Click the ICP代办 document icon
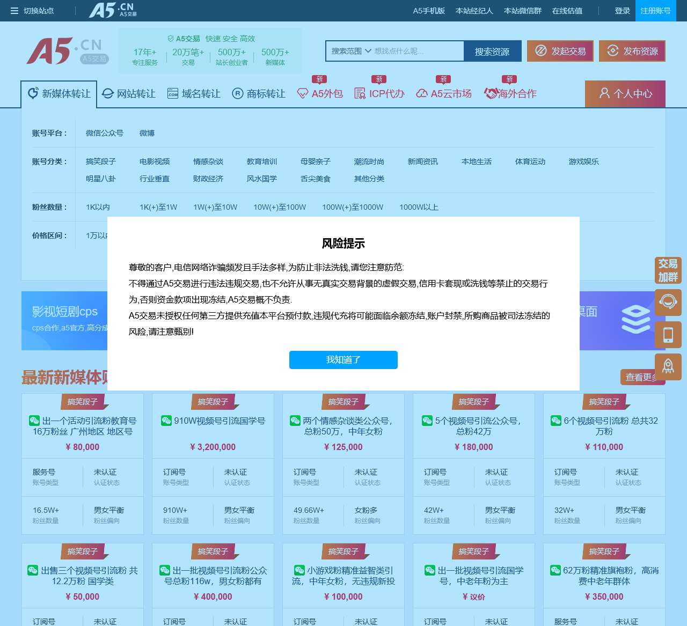This screenshot has height=626, width=687. click(x=360, y=94)
